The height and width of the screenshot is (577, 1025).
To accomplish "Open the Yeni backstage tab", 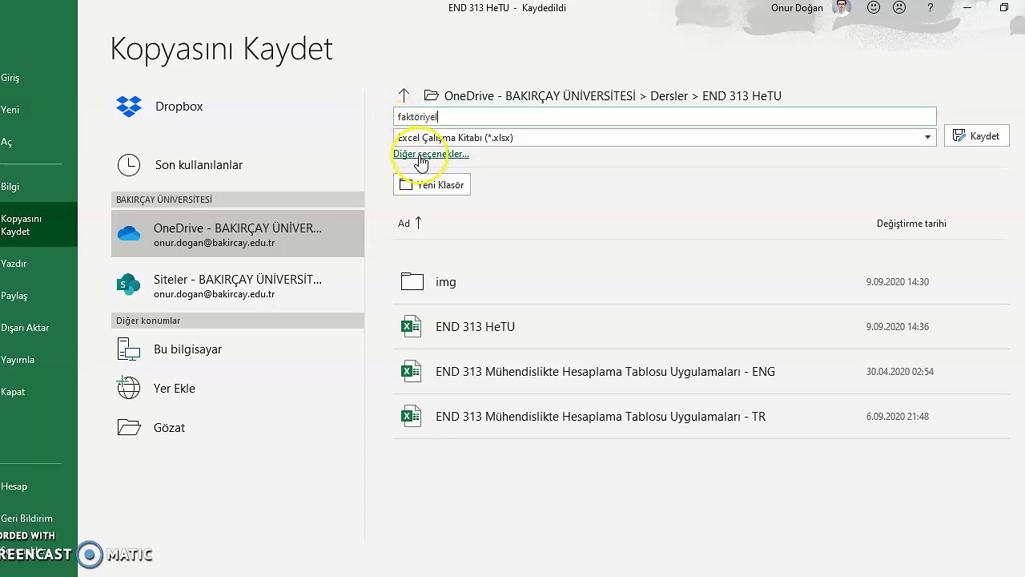I will tap(10, 110).
